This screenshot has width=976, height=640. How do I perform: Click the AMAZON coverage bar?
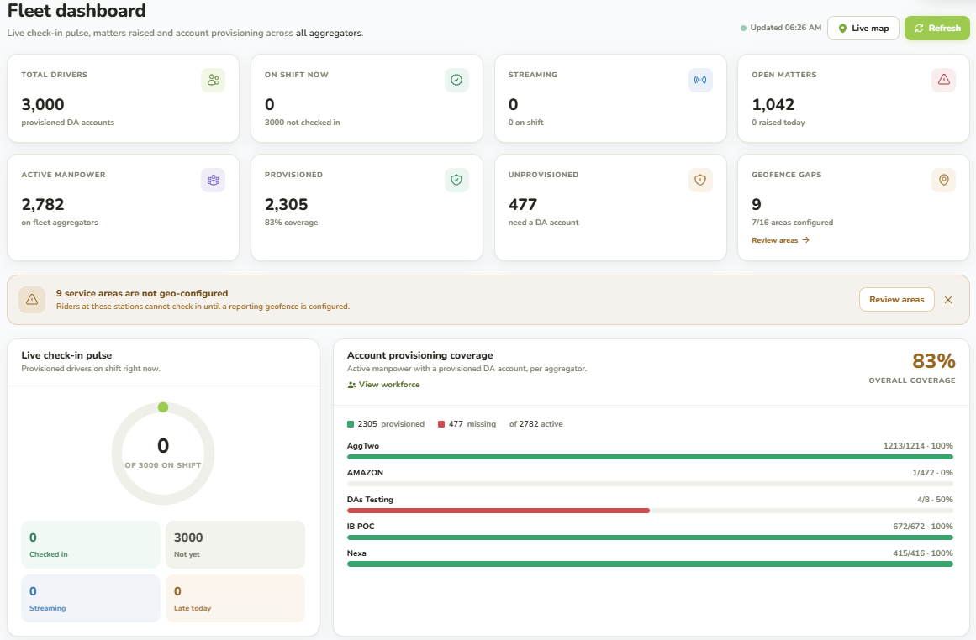[650, 484]
